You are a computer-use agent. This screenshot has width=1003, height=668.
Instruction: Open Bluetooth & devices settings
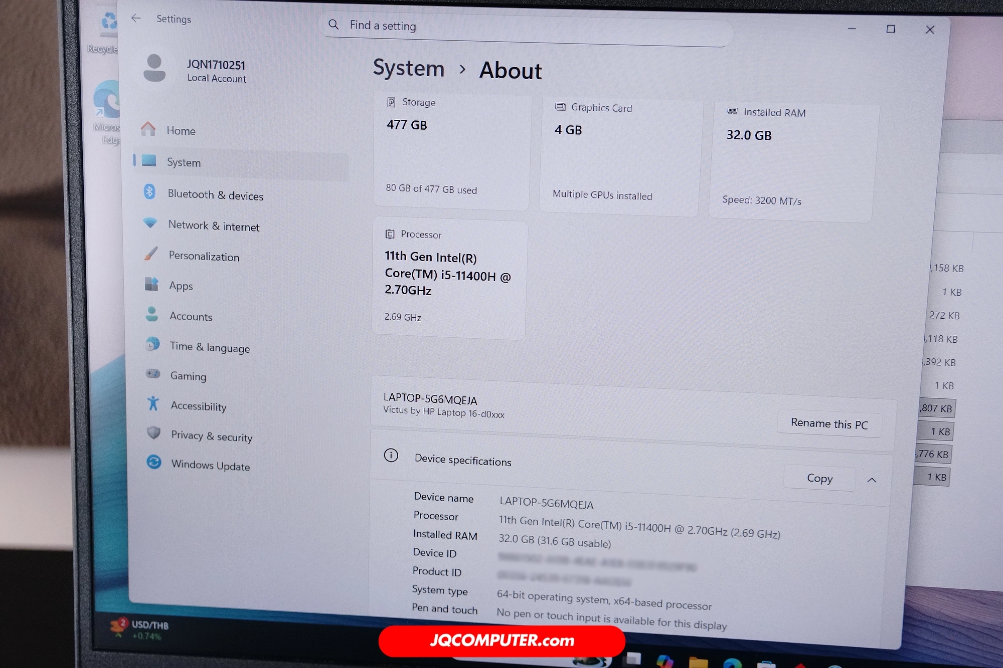[x=215, y=195]
